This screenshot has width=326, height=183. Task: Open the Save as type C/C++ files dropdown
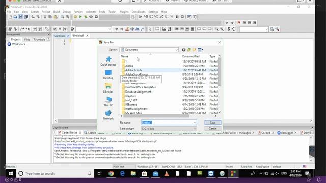coord(169,129)
